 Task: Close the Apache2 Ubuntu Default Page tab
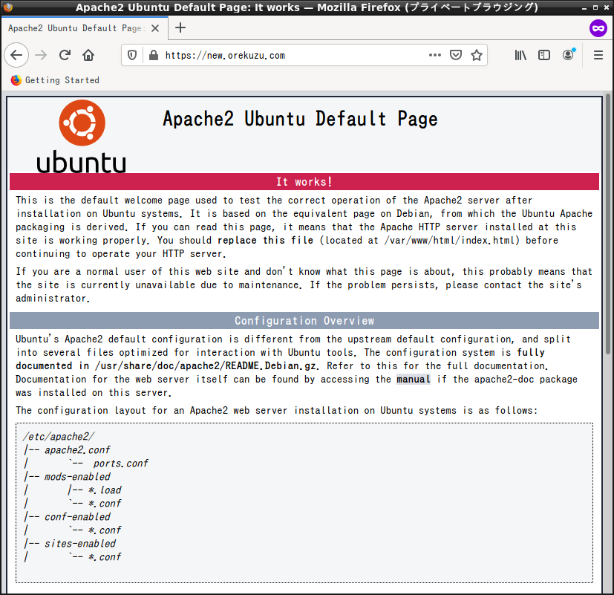coord(155,28)
